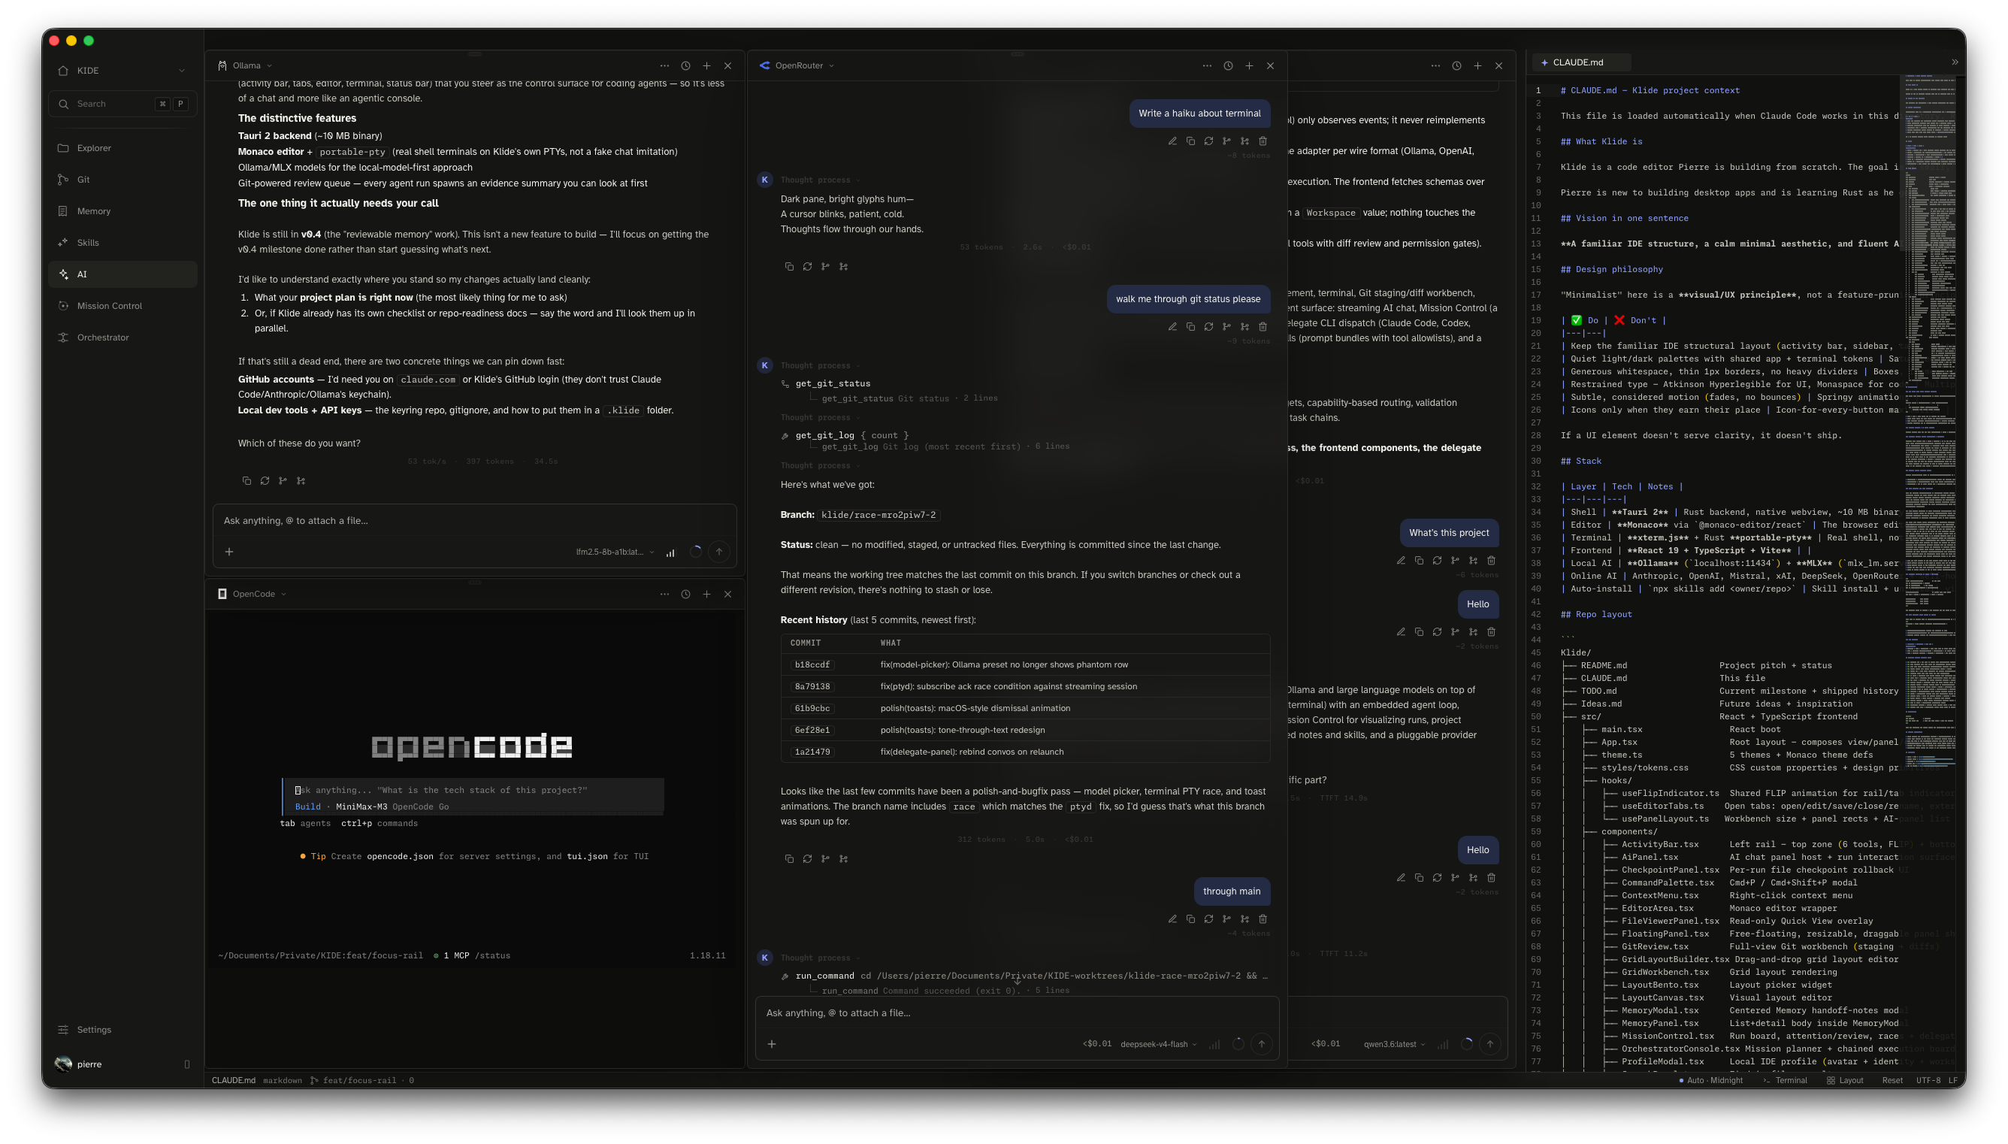2008x1144 pixels.
Task: Open the qwen3.6:latest model dropdown
Action: tap(1395, 1044)
